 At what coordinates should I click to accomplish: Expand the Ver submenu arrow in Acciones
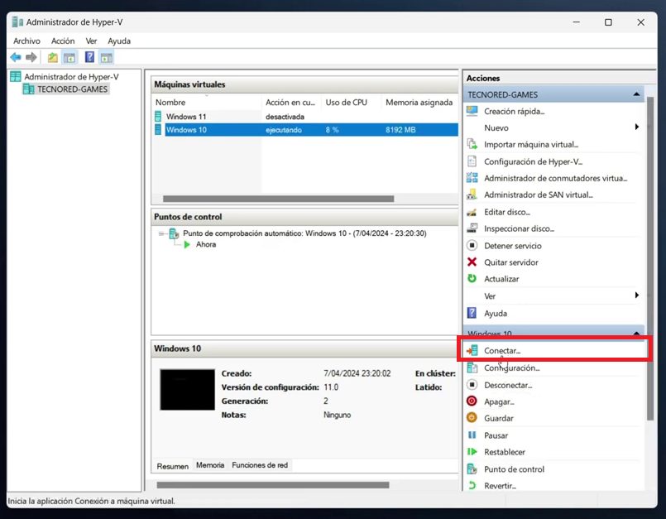[637, 296]
